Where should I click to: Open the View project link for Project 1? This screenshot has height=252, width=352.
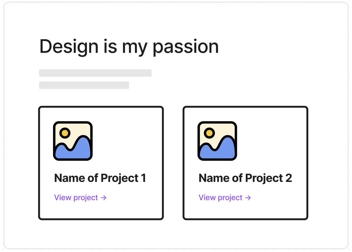tap(80, 198)
